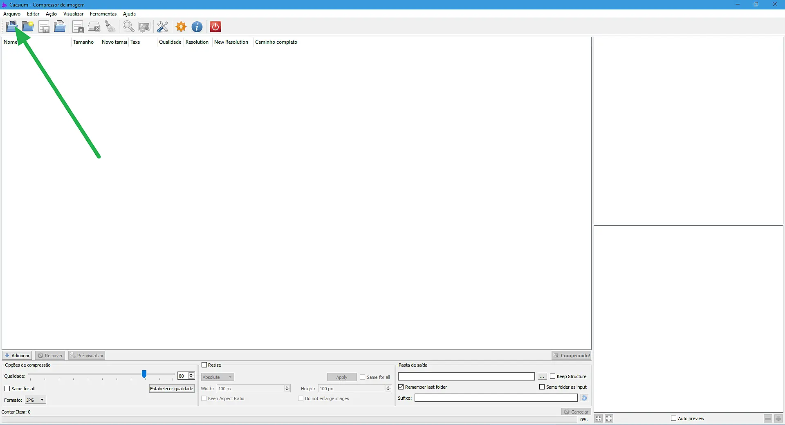Click the broom clear list icon
This screenshot has width=785, height=425.
(110, 27)
